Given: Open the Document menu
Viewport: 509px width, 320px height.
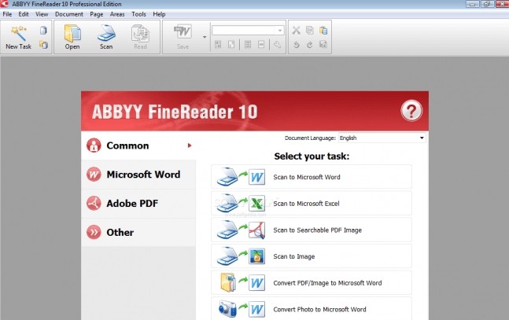Looking at the screenshot, I should coord(68,14).
